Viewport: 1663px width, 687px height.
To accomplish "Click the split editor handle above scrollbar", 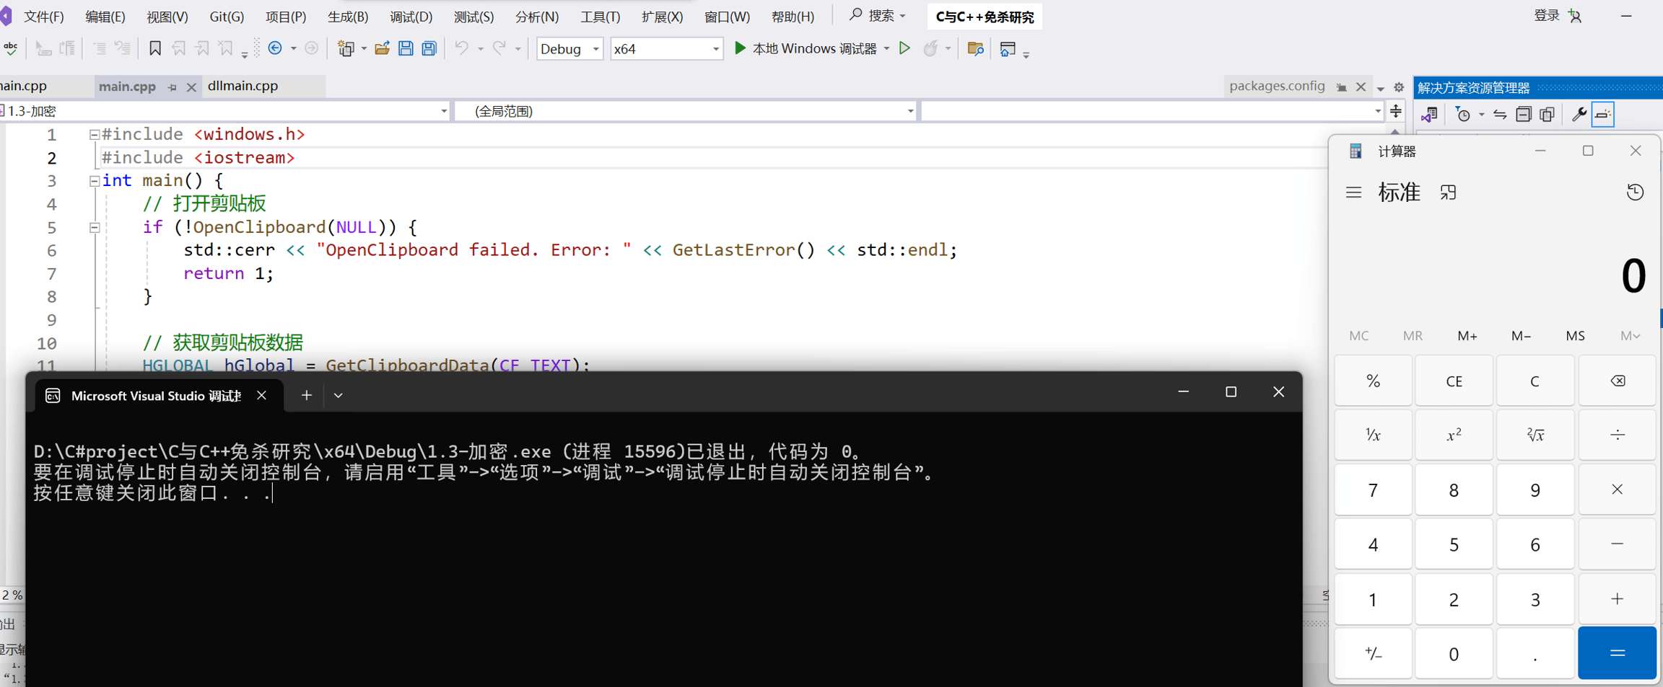I will (1395, 111).
